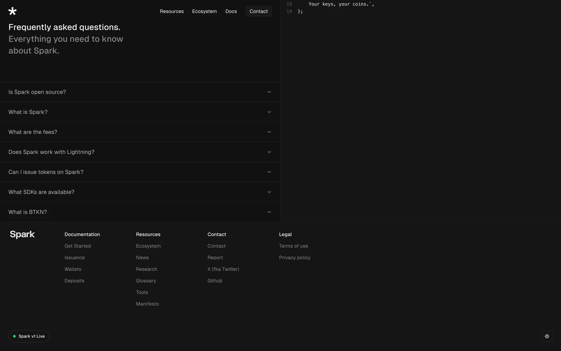Screen dimensions: 561x351
Task: Click 'What SDKs are available?' question text
Action: 41,192
